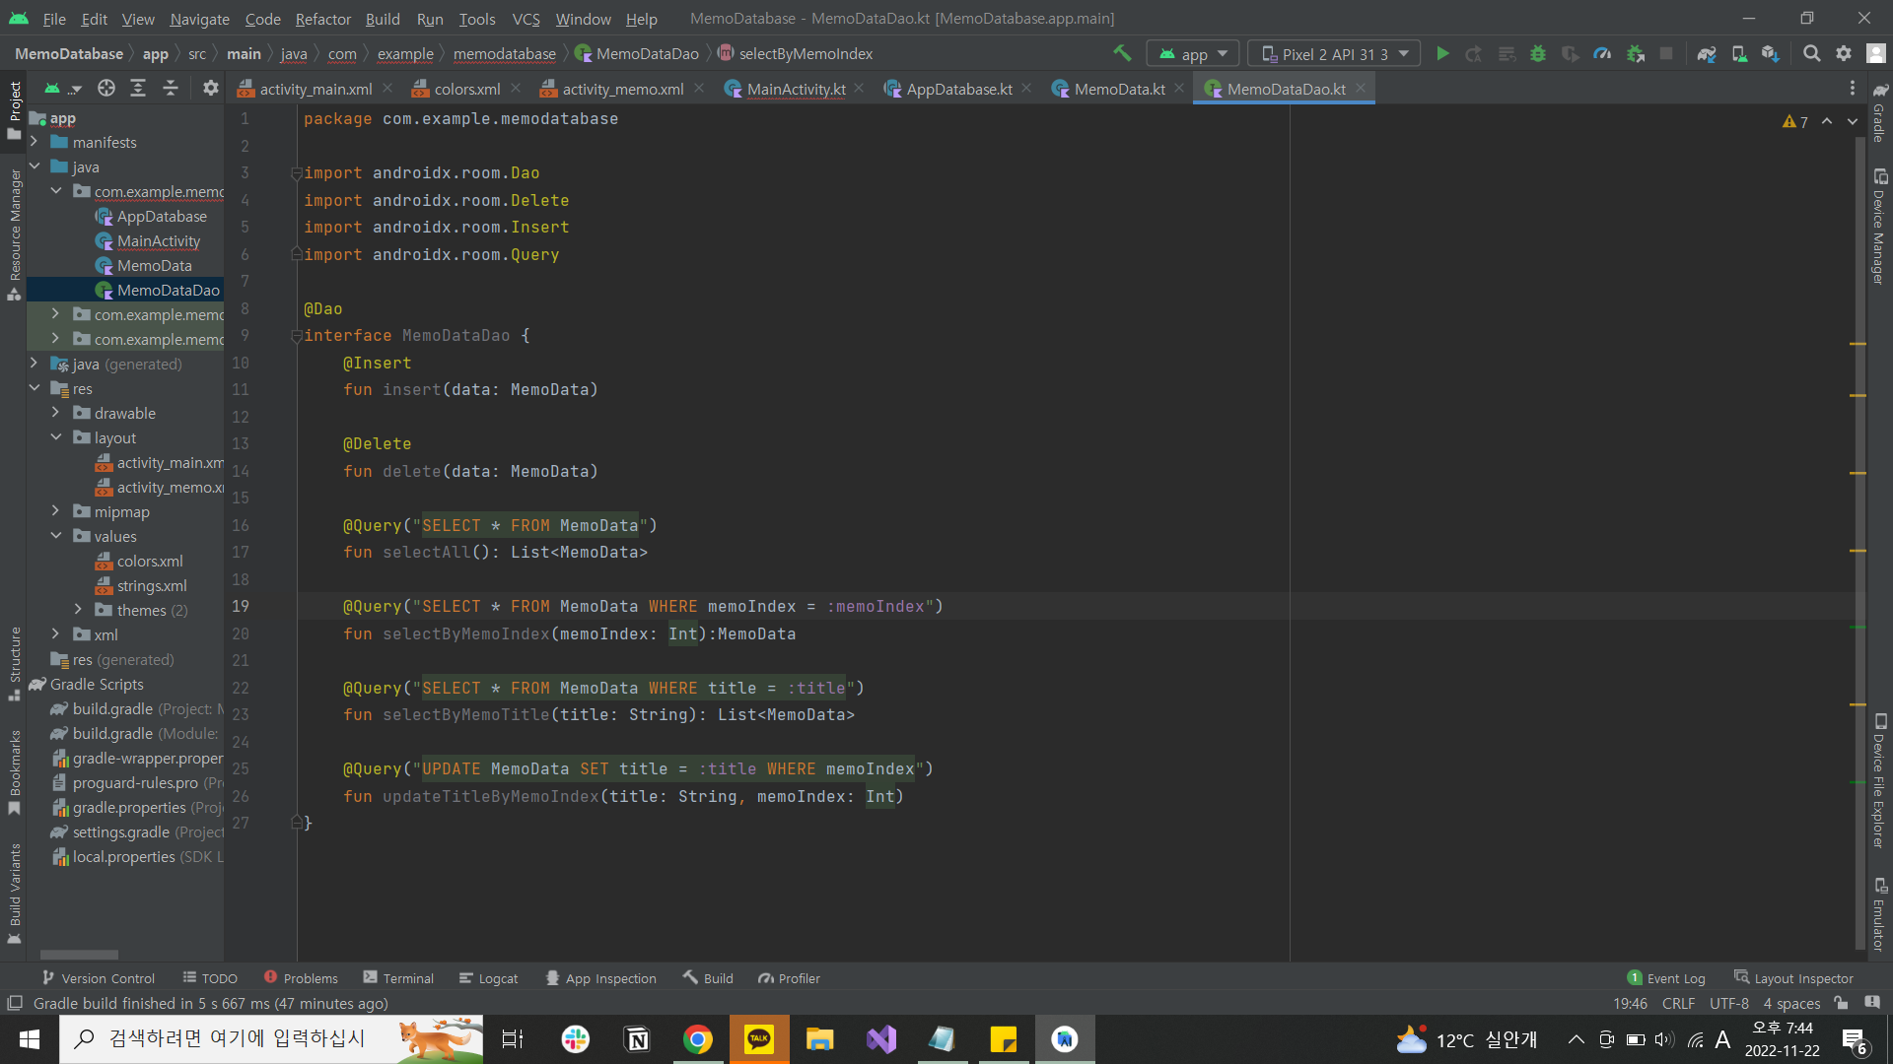This screenshot has width=1893, height=1064.
Task: Switch to the AppDatabase.kt tab
Action: click(x=958, y=89)
